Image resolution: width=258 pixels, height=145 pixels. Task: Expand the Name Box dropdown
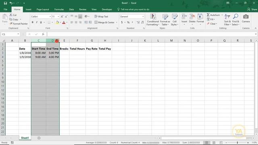tap(18, 34)
